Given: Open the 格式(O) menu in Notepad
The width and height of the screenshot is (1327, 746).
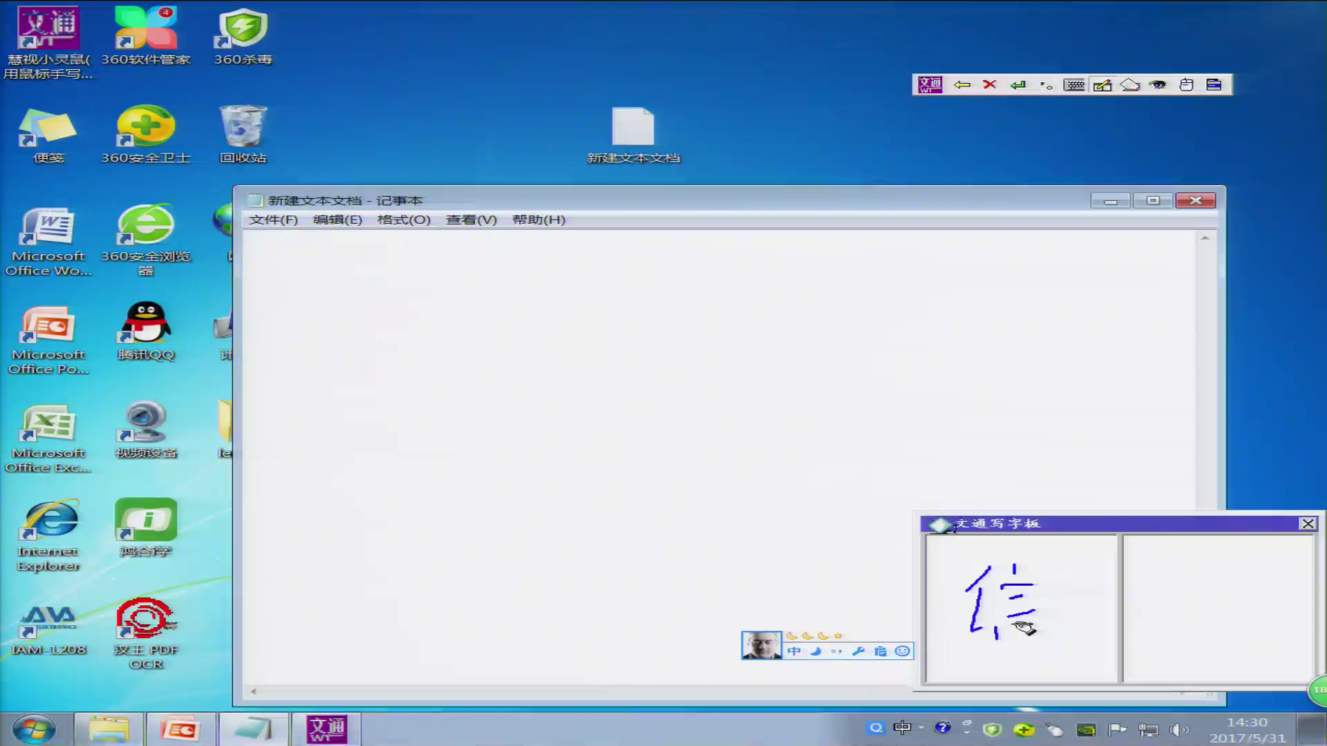Looking at the screenshot, I should (404, 220).
